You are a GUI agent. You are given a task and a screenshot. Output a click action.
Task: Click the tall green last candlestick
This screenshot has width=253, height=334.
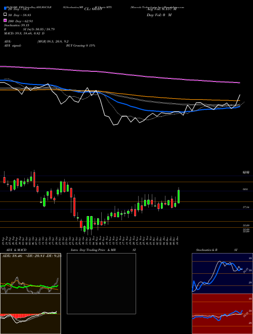click(179, 196)
